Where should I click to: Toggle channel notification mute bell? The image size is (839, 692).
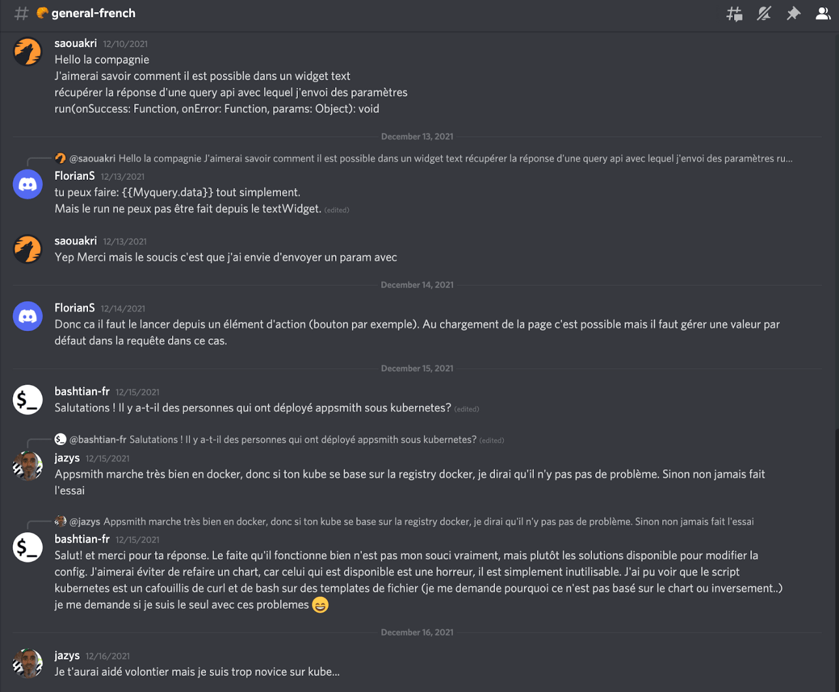pos(763,14)
